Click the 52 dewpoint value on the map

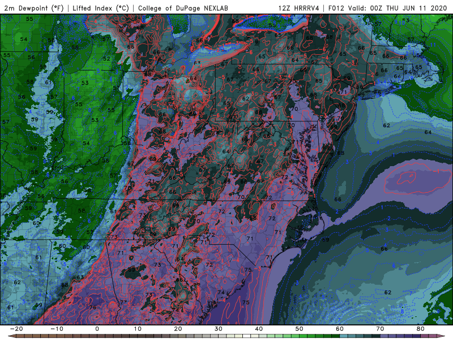coord(106,59)
